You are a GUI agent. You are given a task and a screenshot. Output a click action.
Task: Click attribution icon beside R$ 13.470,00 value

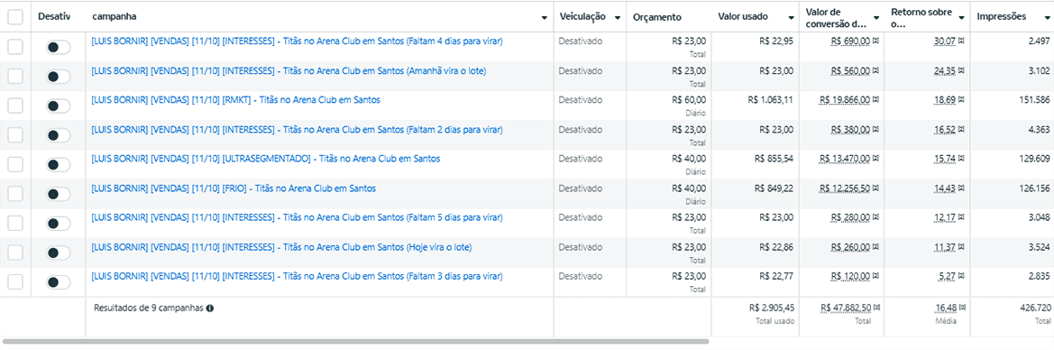click(x=875, y=159)
